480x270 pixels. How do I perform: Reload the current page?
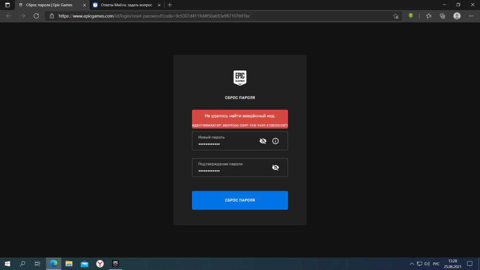click(x=36, y=16)
